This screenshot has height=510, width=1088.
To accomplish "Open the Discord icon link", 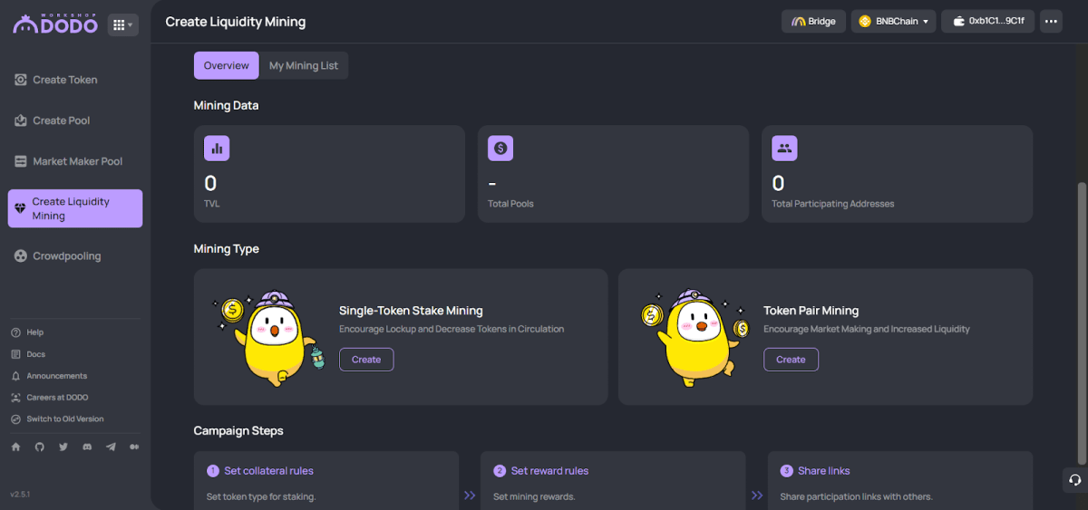I will [x=87, y=447].
